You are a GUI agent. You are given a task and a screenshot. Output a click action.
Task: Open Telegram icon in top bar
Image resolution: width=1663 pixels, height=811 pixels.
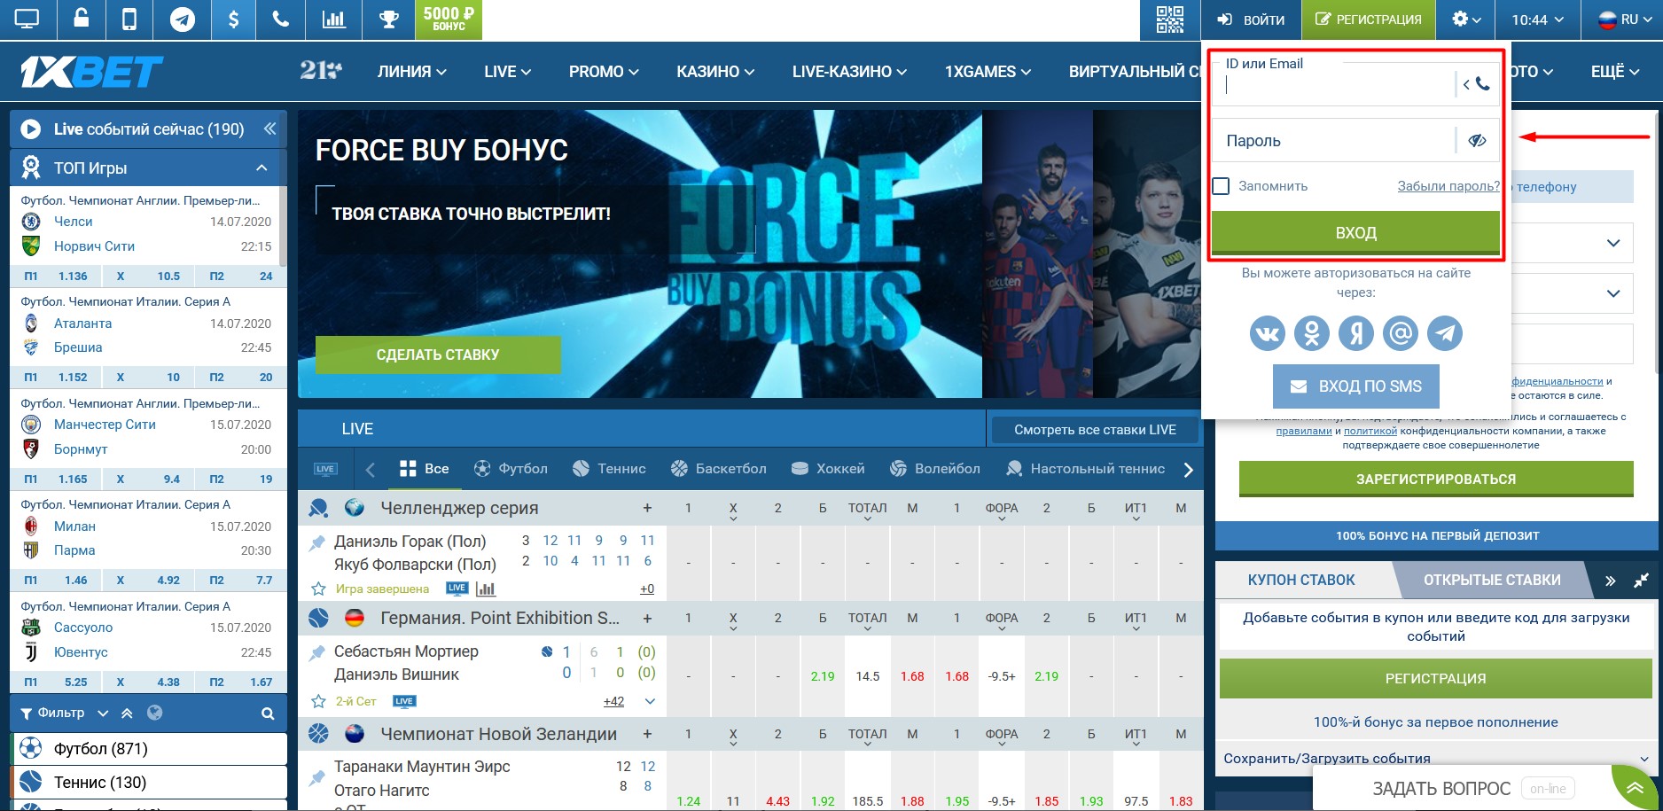[x=183, y=19]
